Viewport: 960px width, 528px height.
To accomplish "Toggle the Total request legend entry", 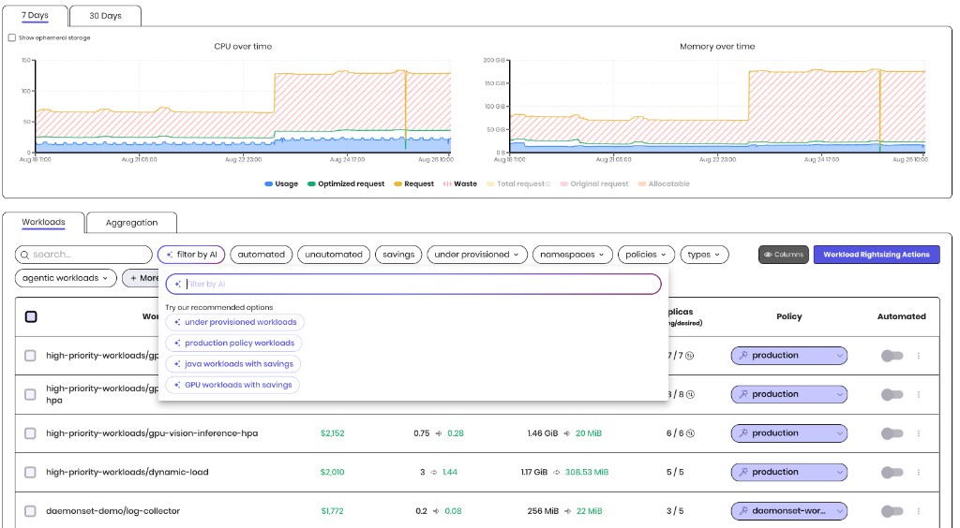I will point(517,183).
